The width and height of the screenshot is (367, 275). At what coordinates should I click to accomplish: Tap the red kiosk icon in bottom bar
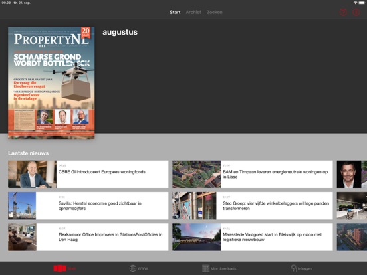click(60, 268)
